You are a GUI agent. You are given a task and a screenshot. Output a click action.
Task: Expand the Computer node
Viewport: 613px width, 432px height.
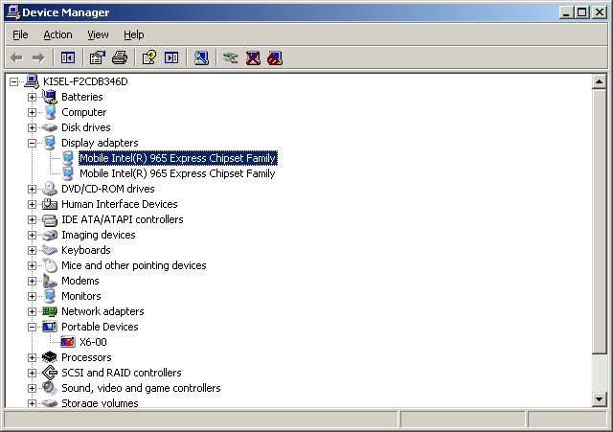point(32,113)
